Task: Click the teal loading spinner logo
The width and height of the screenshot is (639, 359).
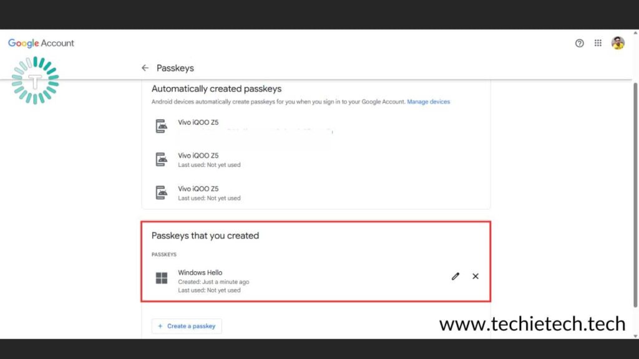Action: click(x=36, y=81)
